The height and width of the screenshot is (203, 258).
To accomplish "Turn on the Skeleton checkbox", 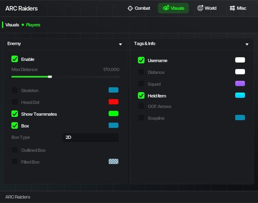I will [15, 90].
